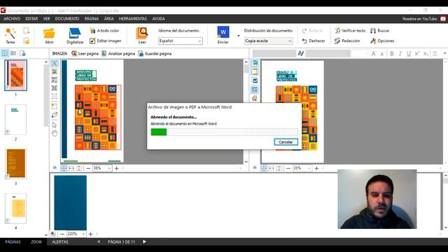Select page 1 thumbnail
The image size is (448, 252).
[15, 75]
